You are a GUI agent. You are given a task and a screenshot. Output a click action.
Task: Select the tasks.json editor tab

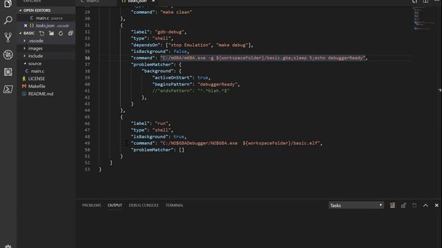138,1
